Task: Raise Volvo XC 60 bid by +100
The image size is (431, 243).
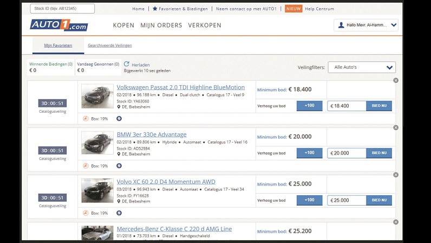Action: click(x=310, y=200)
